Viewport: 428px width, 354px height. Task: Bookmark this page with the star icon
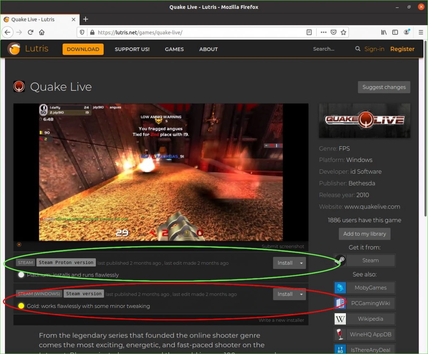pyautogui.click(x=343, y=32)
